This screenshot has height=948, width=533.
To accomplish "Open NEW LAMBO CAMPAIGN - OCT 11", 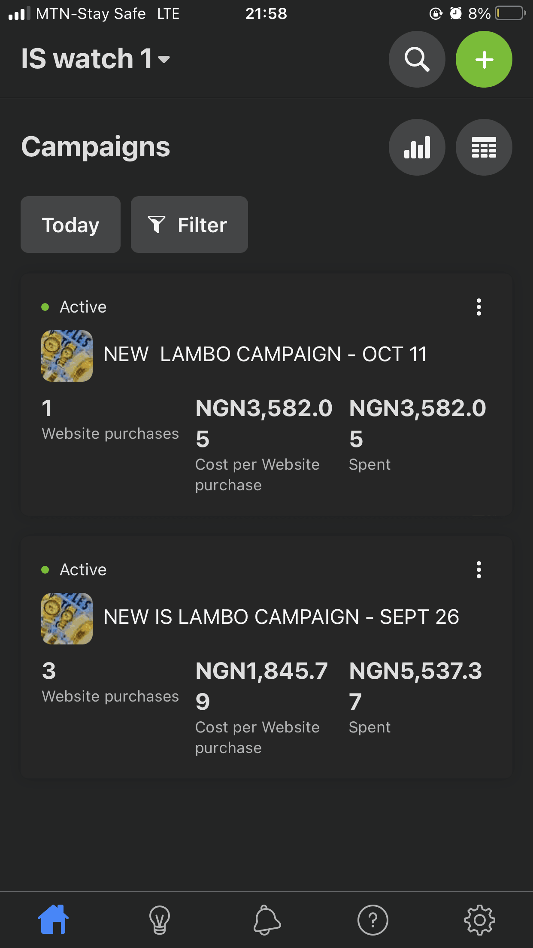I will coord(266,355).
